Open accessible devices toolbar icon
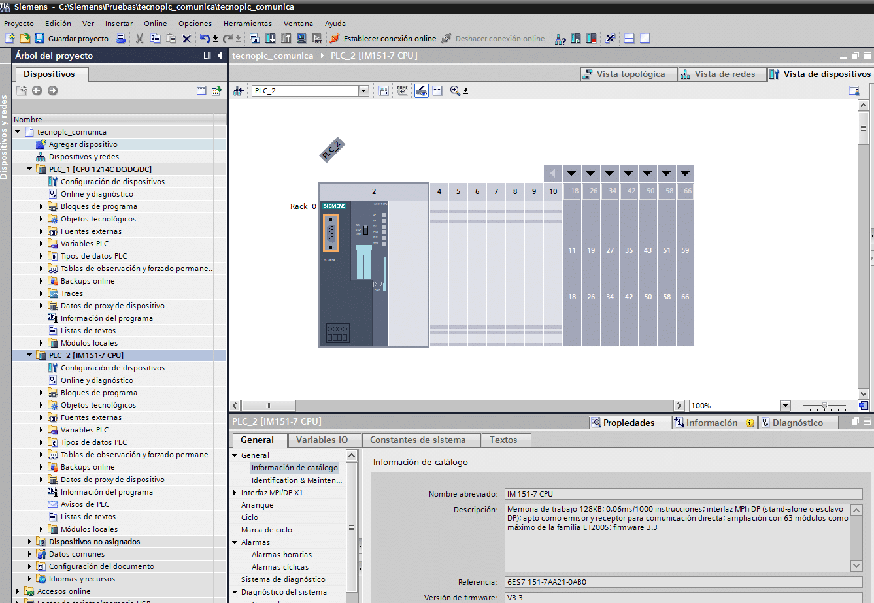Image resolution: width=874 pixels, height=603 pixels. click(x=560, y=39)
